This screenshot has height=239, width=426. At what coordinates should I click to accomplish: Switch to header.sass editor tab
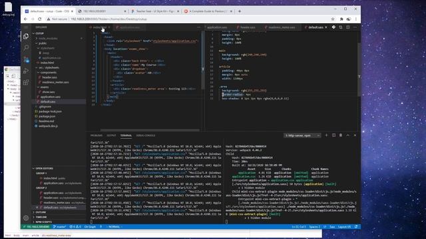coord(246,27)
